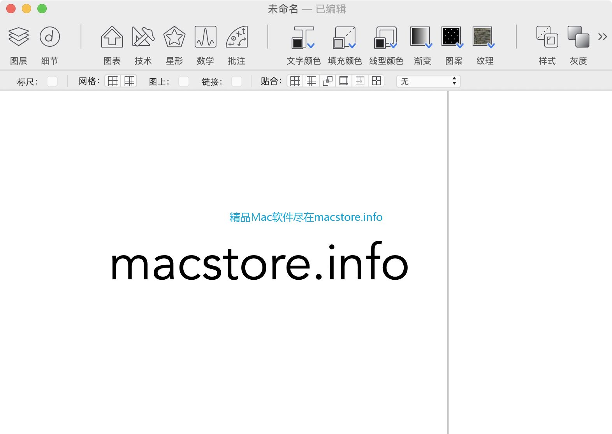Click the 网格 label
This screenshot has height=434, width=612.
pyautogui.click(x=89, y=81)
